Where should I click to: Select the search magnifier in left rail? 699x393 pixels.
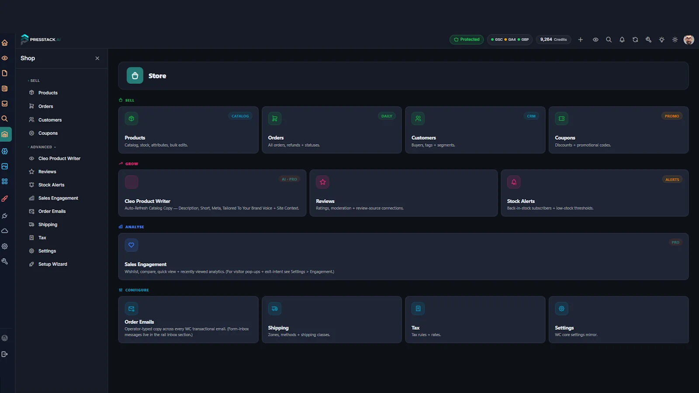point(5,118)
